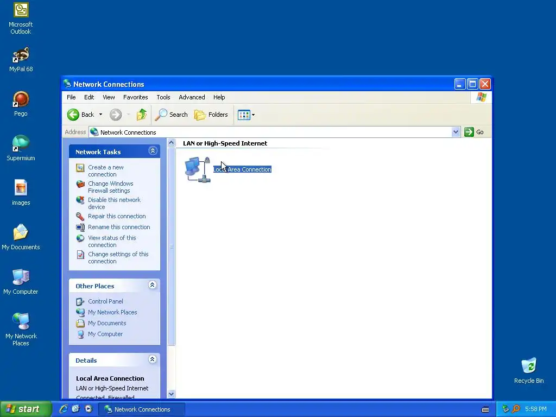Click the My Computer sidebar icon
The width and height of the screenshot is (556, 417).
(x=80, y=334)
